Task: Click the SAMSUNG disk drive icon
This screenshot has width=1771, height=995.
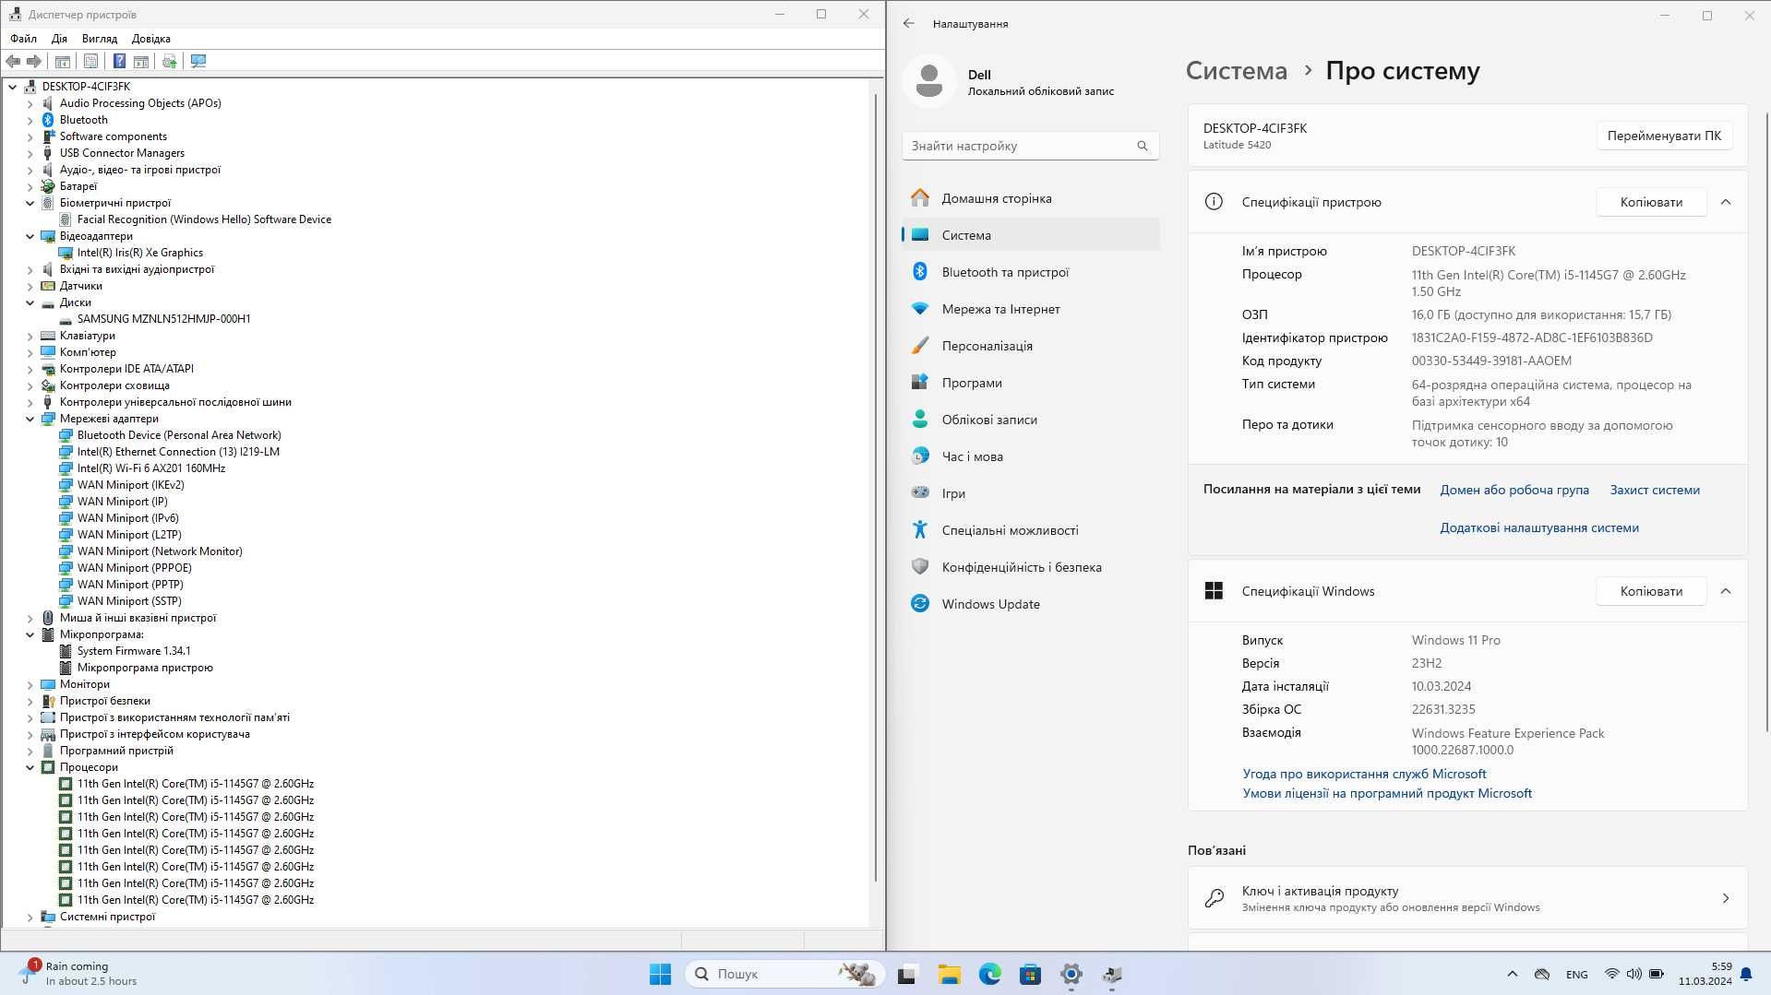Action: (x=66, y=319)
